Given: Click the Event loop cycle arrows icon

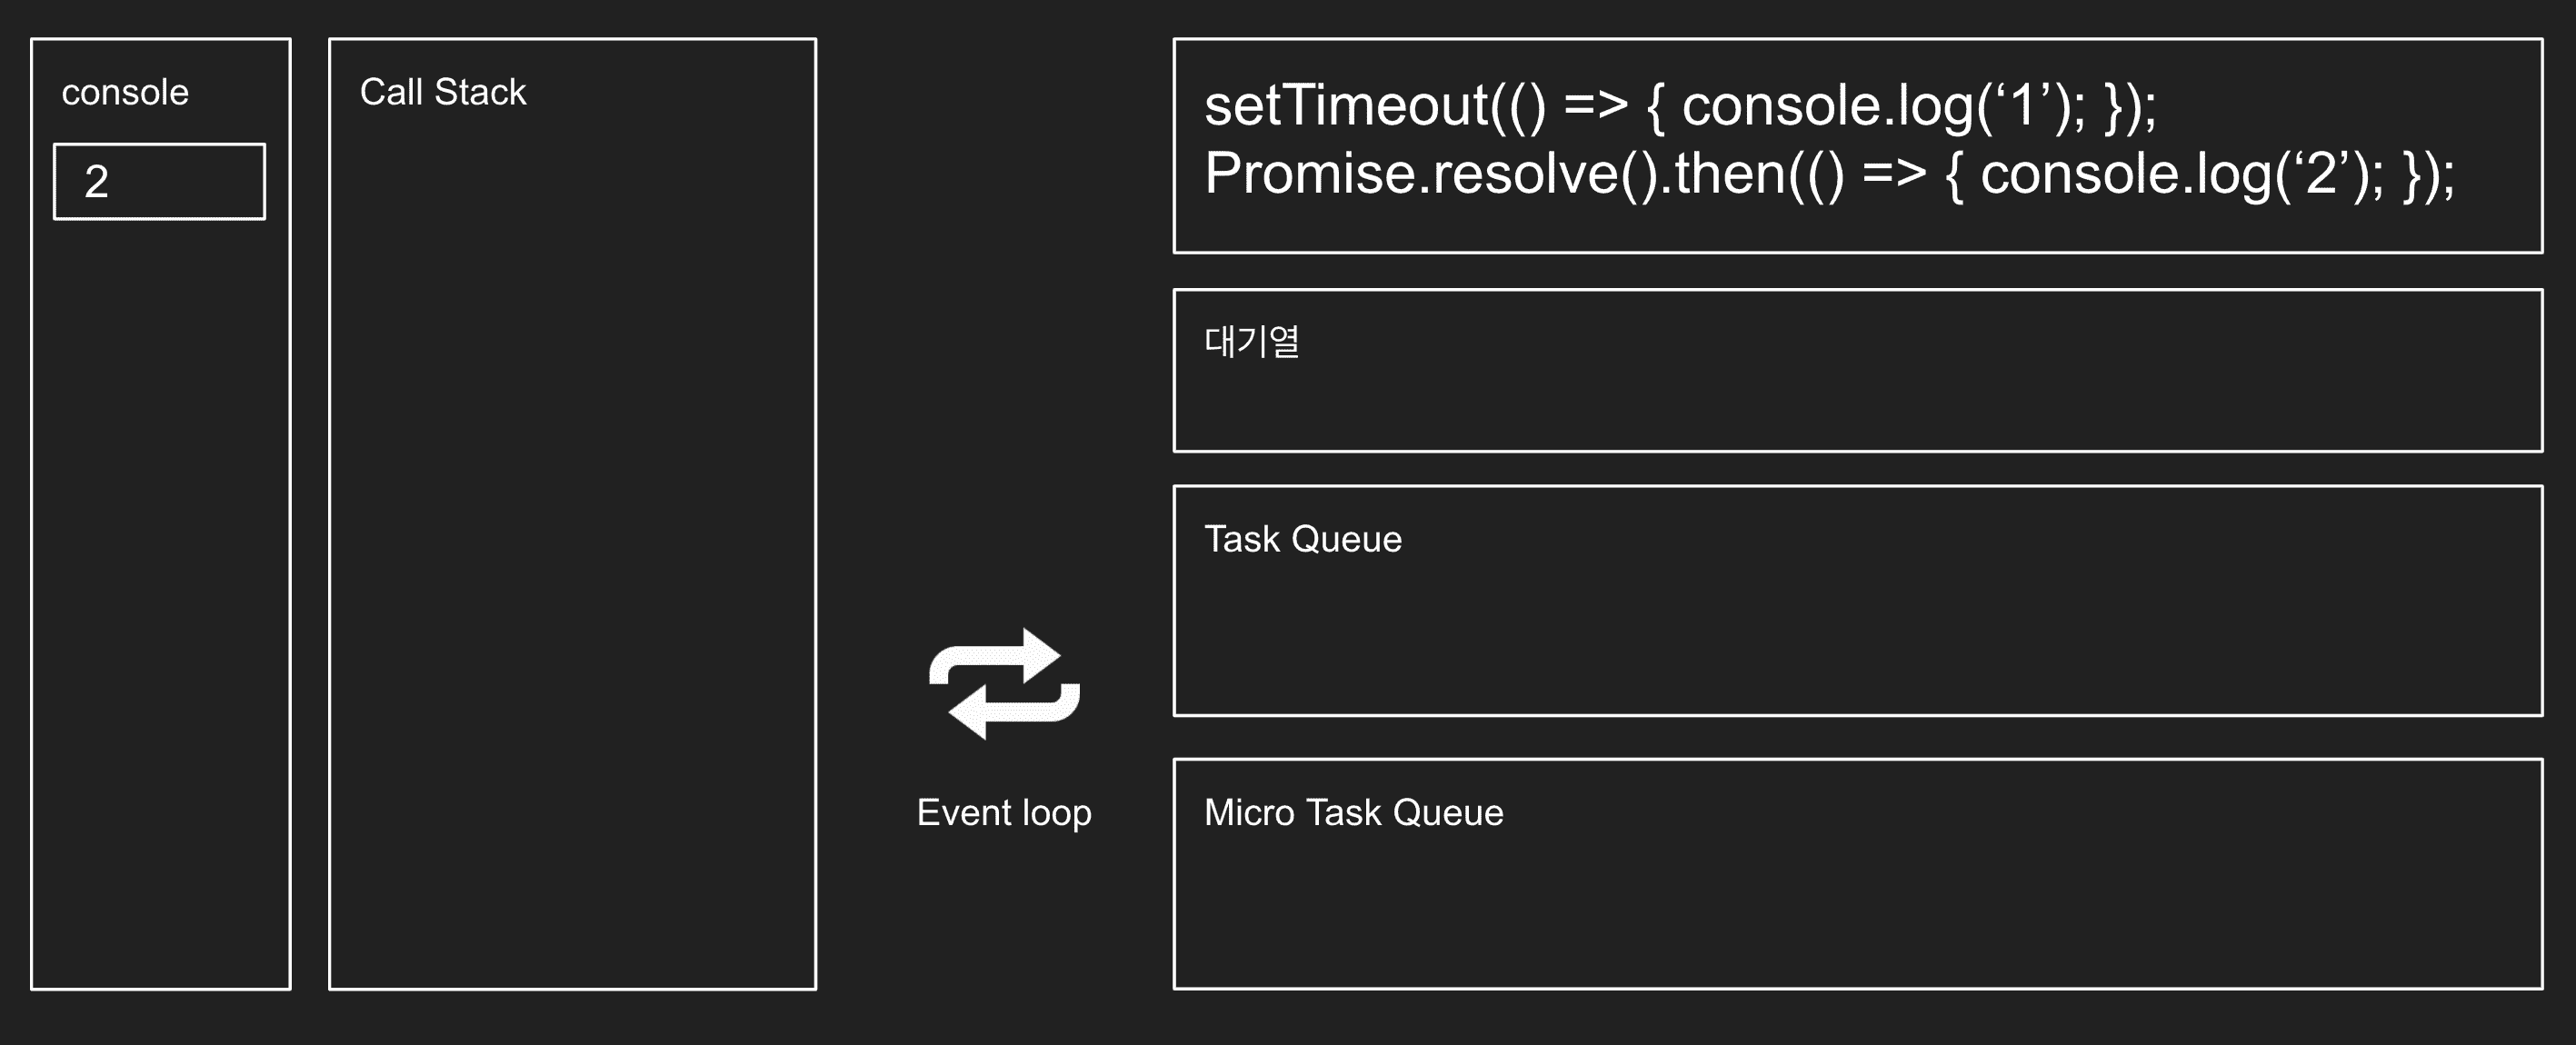Looking at the screenshot, I should (1004, 684).
